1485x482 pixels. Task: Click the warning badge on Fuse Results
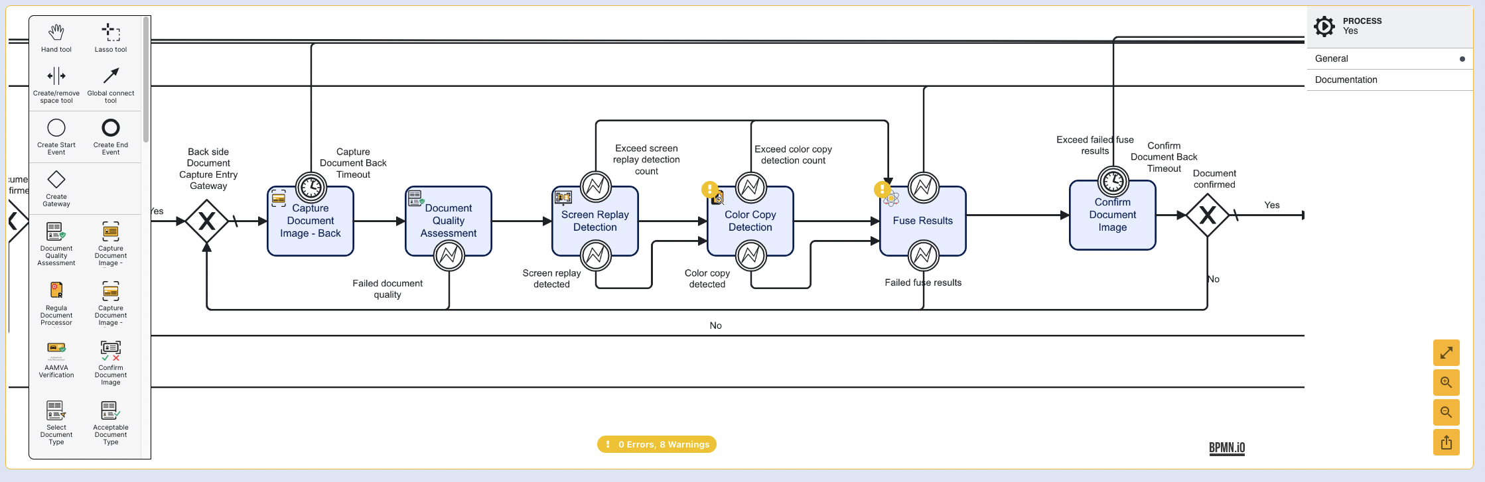(x=882, y=190)
